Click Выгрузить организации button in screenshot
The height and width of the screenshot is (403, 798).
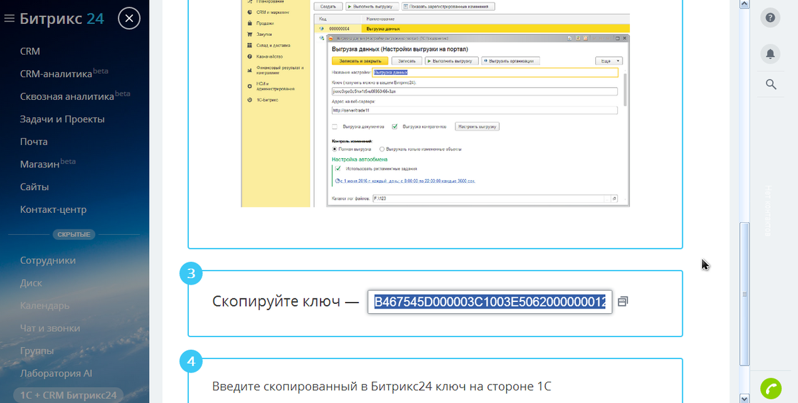[509, 61]
